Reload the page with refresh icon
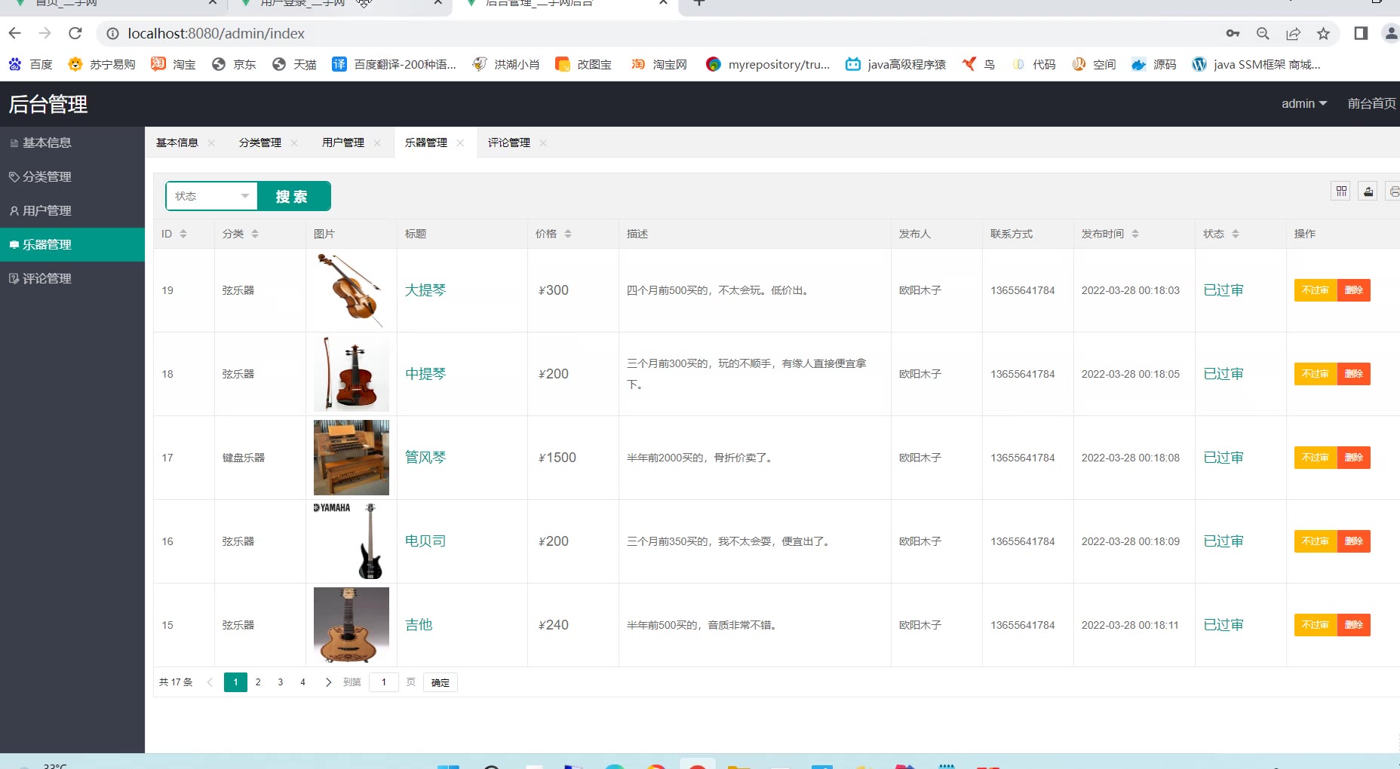This screenshot has width=1400, height=769. pos(75,33)
